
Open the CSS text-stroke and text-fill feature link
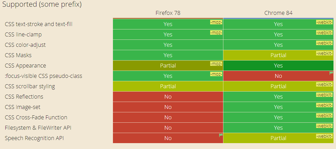coord(38,24)
